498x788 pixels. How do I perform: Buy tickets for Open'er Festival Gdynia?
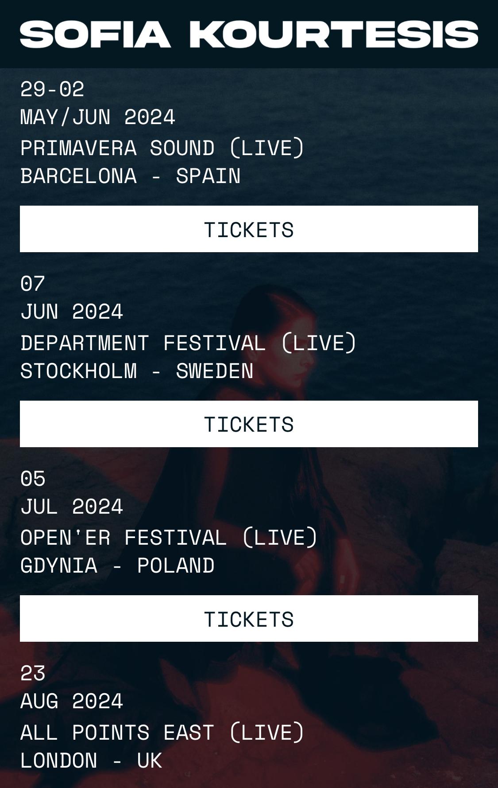tap(249, 619)
